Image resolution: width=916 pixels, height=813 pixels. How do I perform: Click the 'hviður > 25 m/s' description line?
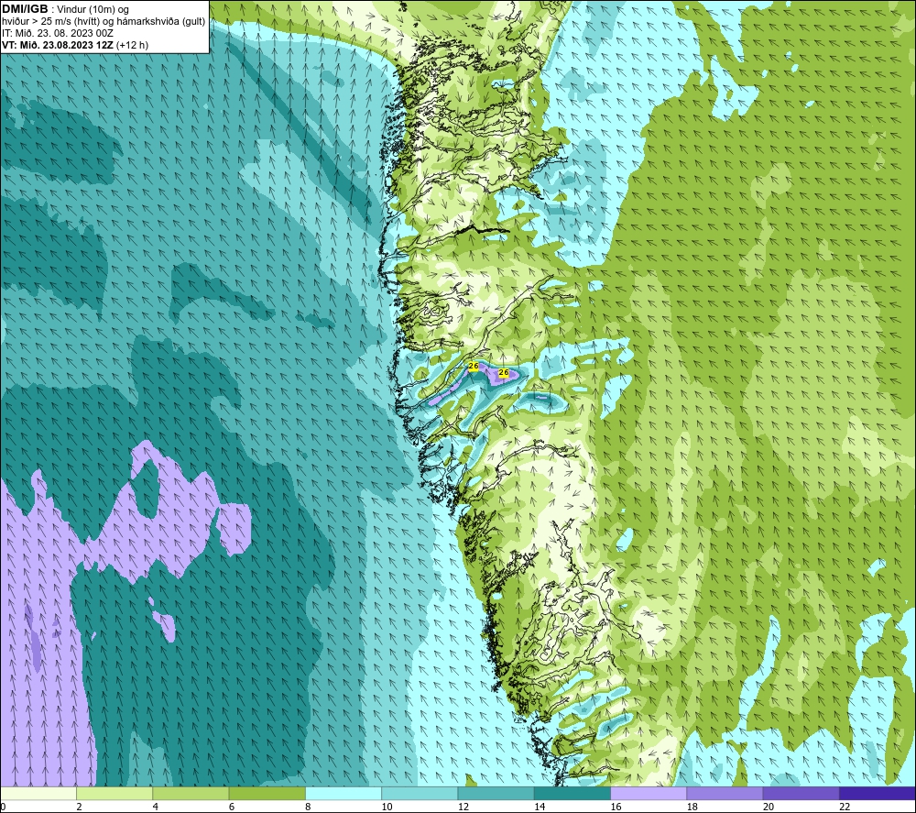[x=104, y=22]
